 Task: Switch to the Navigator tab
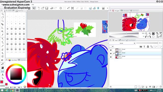click(116, 11)
